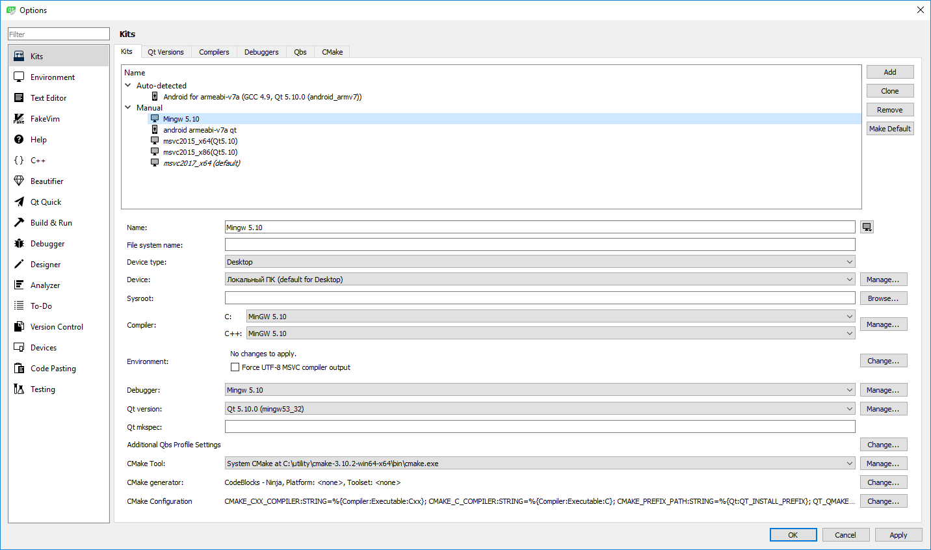Select msvc2015_x64(Qt5.10) kit in list

(200, 141)
